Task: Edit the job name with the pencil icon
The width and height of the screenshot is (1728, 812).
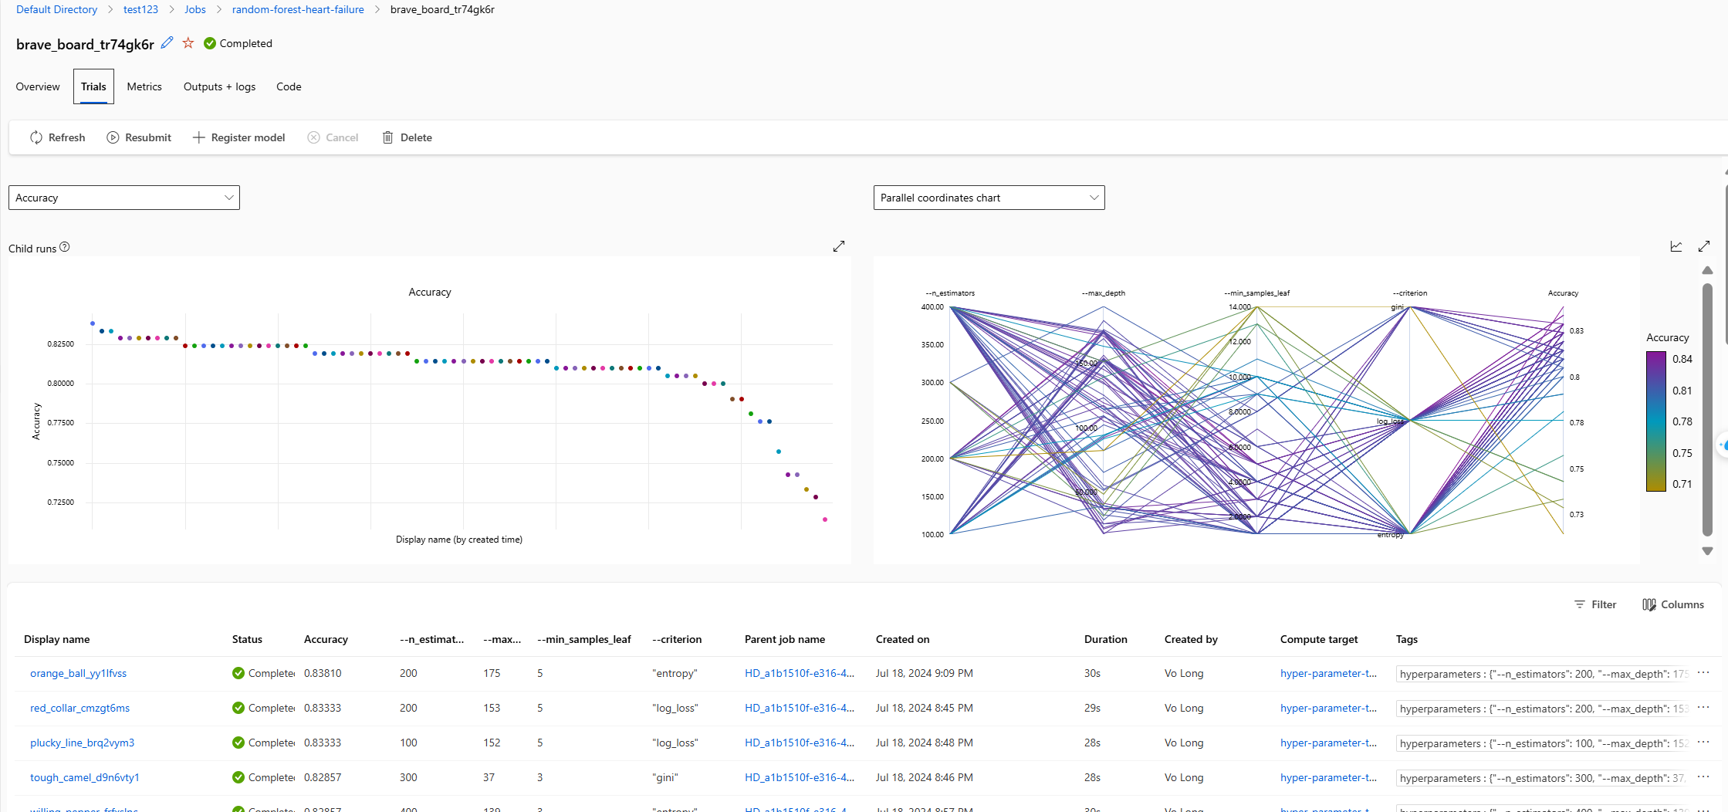Action: coord(167,43)
